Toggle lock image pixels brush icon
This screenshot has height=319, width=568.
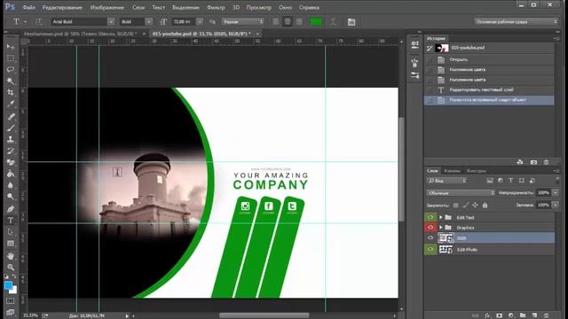[x=465, y=205]
